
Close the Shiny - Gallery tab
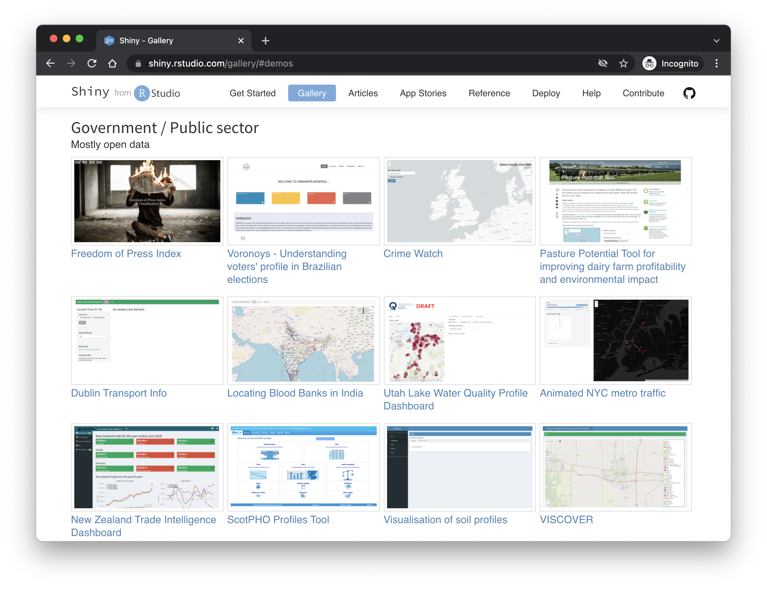241,41
